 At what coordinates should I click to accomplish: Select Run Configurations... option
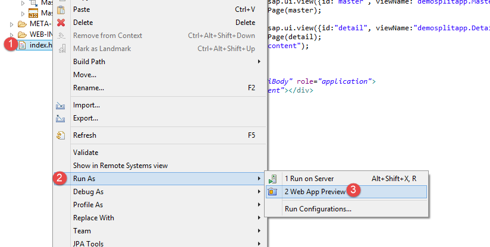(318, 209)
